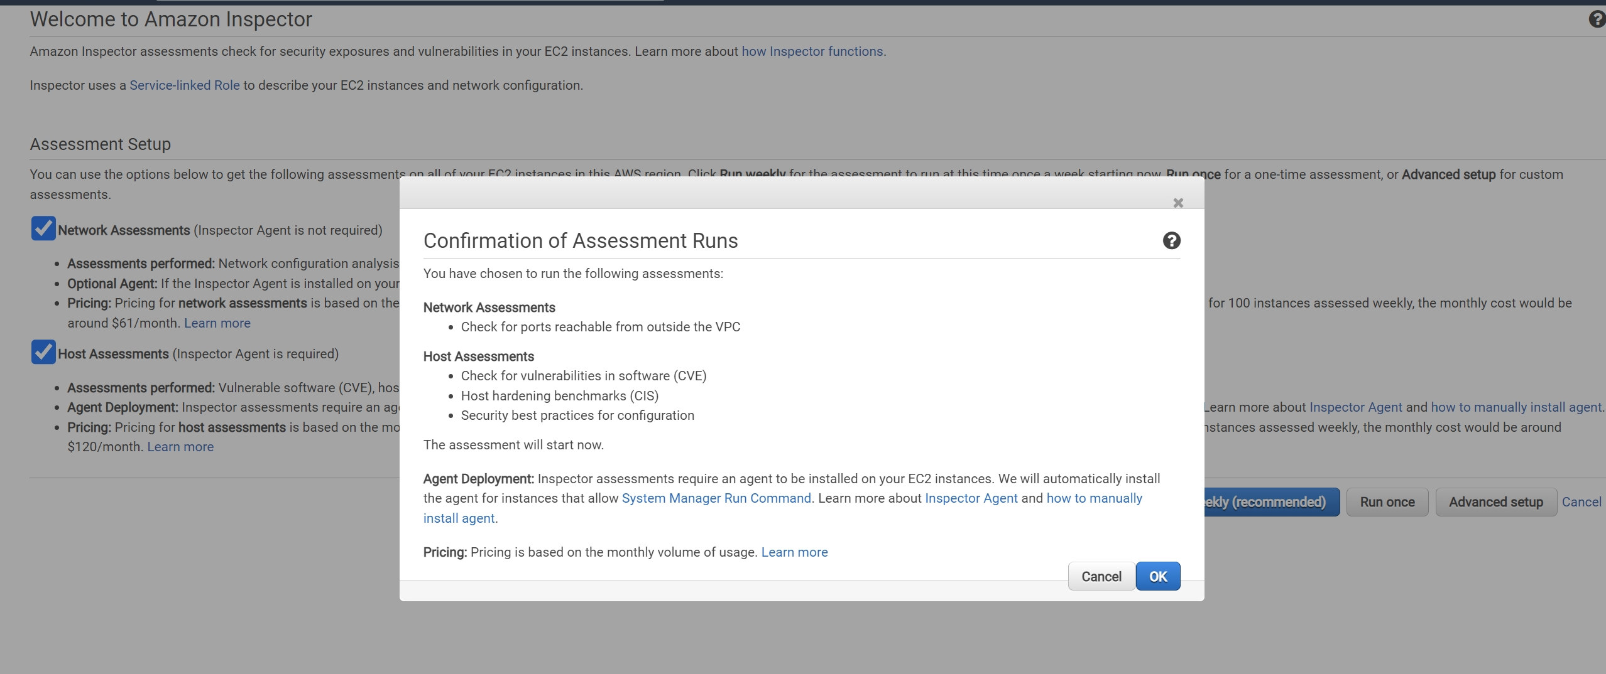Open the Inspector Agent link on background page

pos(1355,407)
